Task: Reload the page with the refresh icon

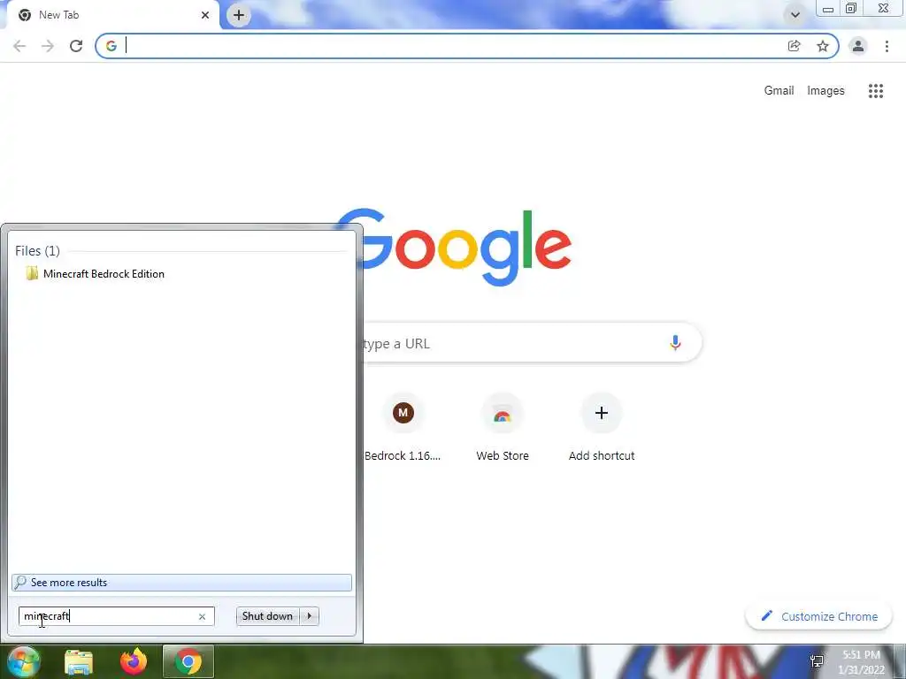Action: [76, 46]
